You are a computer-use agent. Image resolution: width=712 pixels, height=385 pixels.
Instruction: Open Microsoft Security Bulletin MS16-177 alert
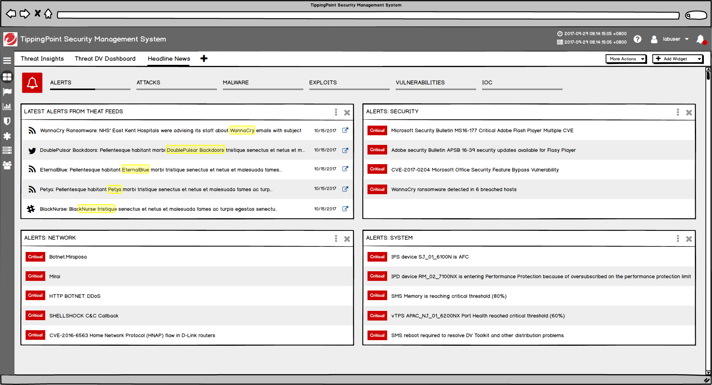pyautogui.click(x=528, y=130)
